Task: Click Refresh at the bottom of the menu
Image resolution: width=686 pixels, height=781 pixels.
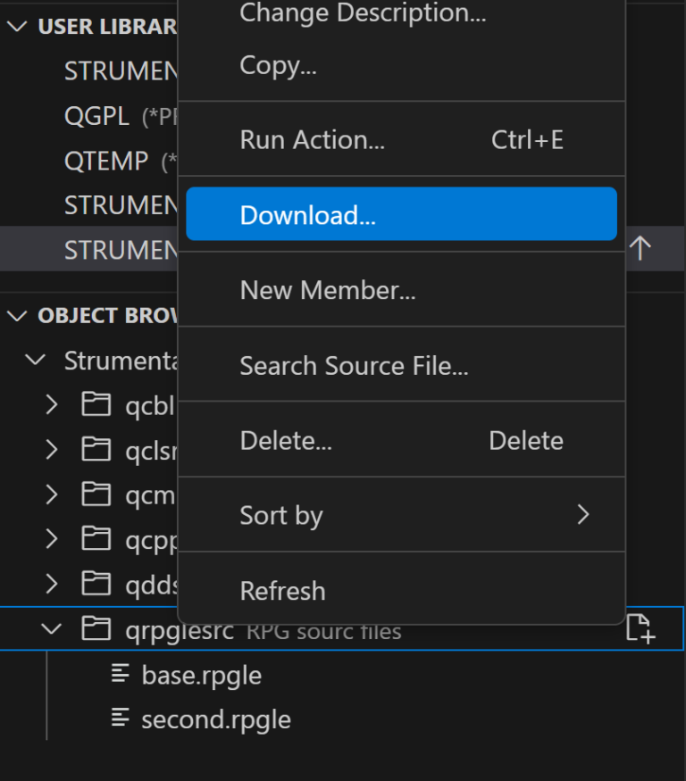Action: tap(282, 590)
